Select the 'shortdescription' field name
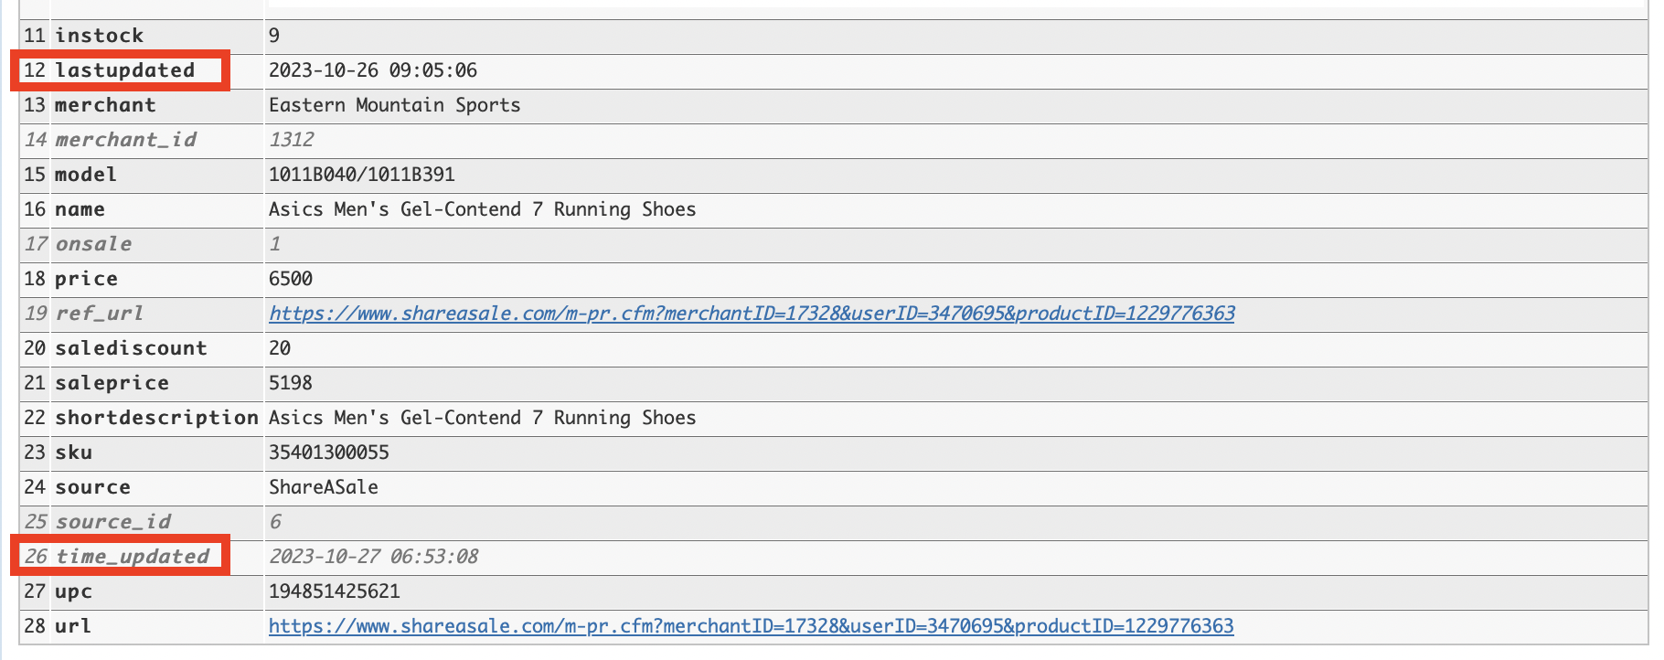1664x660 pixels. (x=156, y=418)
